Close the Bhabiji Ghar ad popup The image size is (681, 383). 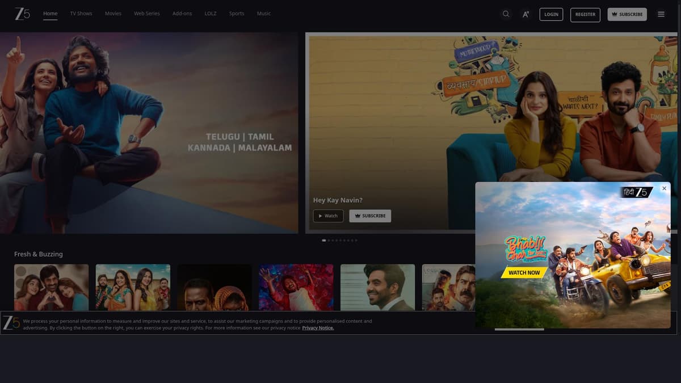pos(664,188)
